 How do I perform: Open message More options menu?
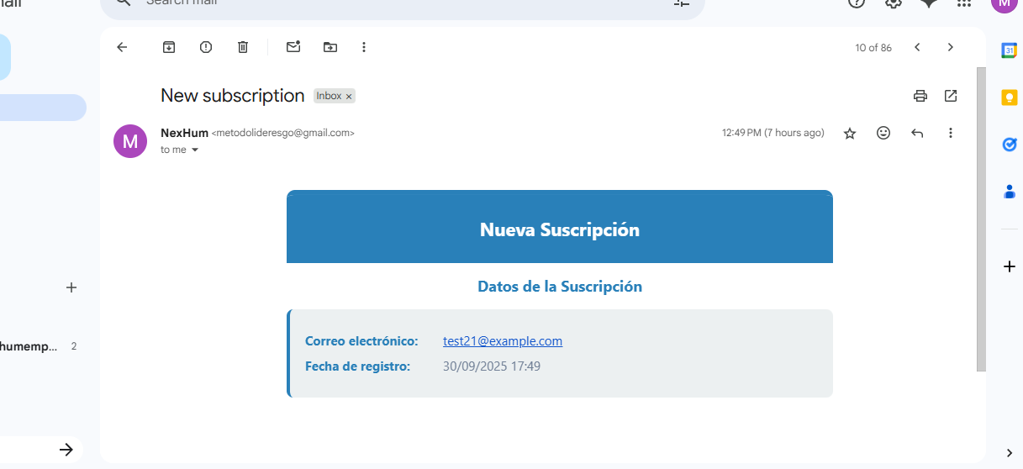point(951,133)
